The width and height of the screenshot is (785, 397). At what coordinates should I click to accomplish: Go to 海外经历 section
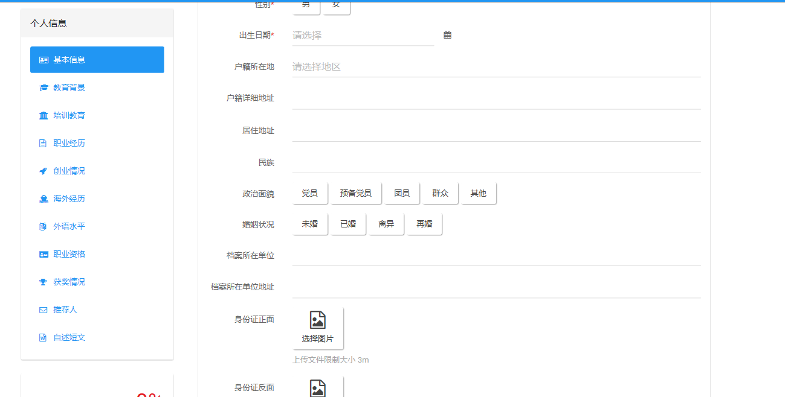coord(97,198)
